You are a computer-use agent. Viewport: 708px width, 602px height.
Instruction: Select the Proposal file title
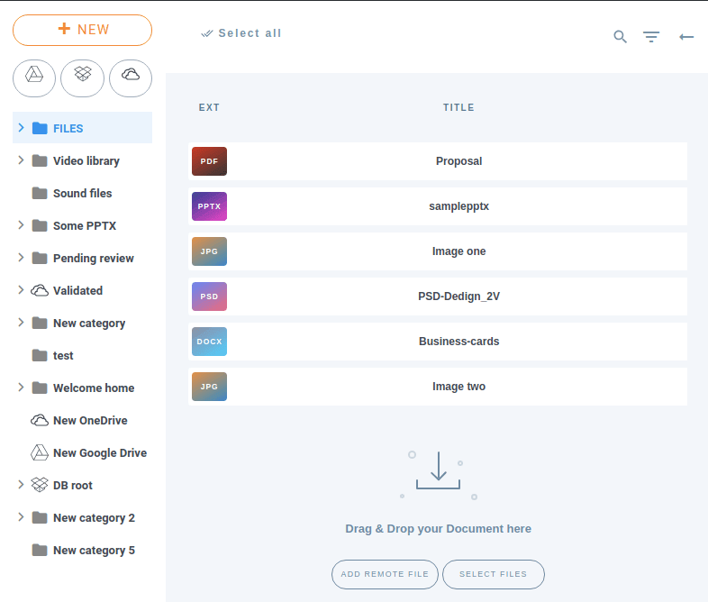458,161
